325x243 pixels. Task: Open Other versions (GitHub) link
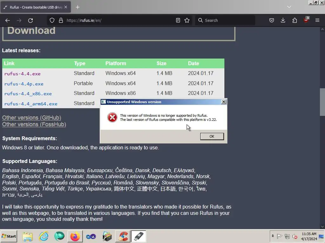pos(32,118)
